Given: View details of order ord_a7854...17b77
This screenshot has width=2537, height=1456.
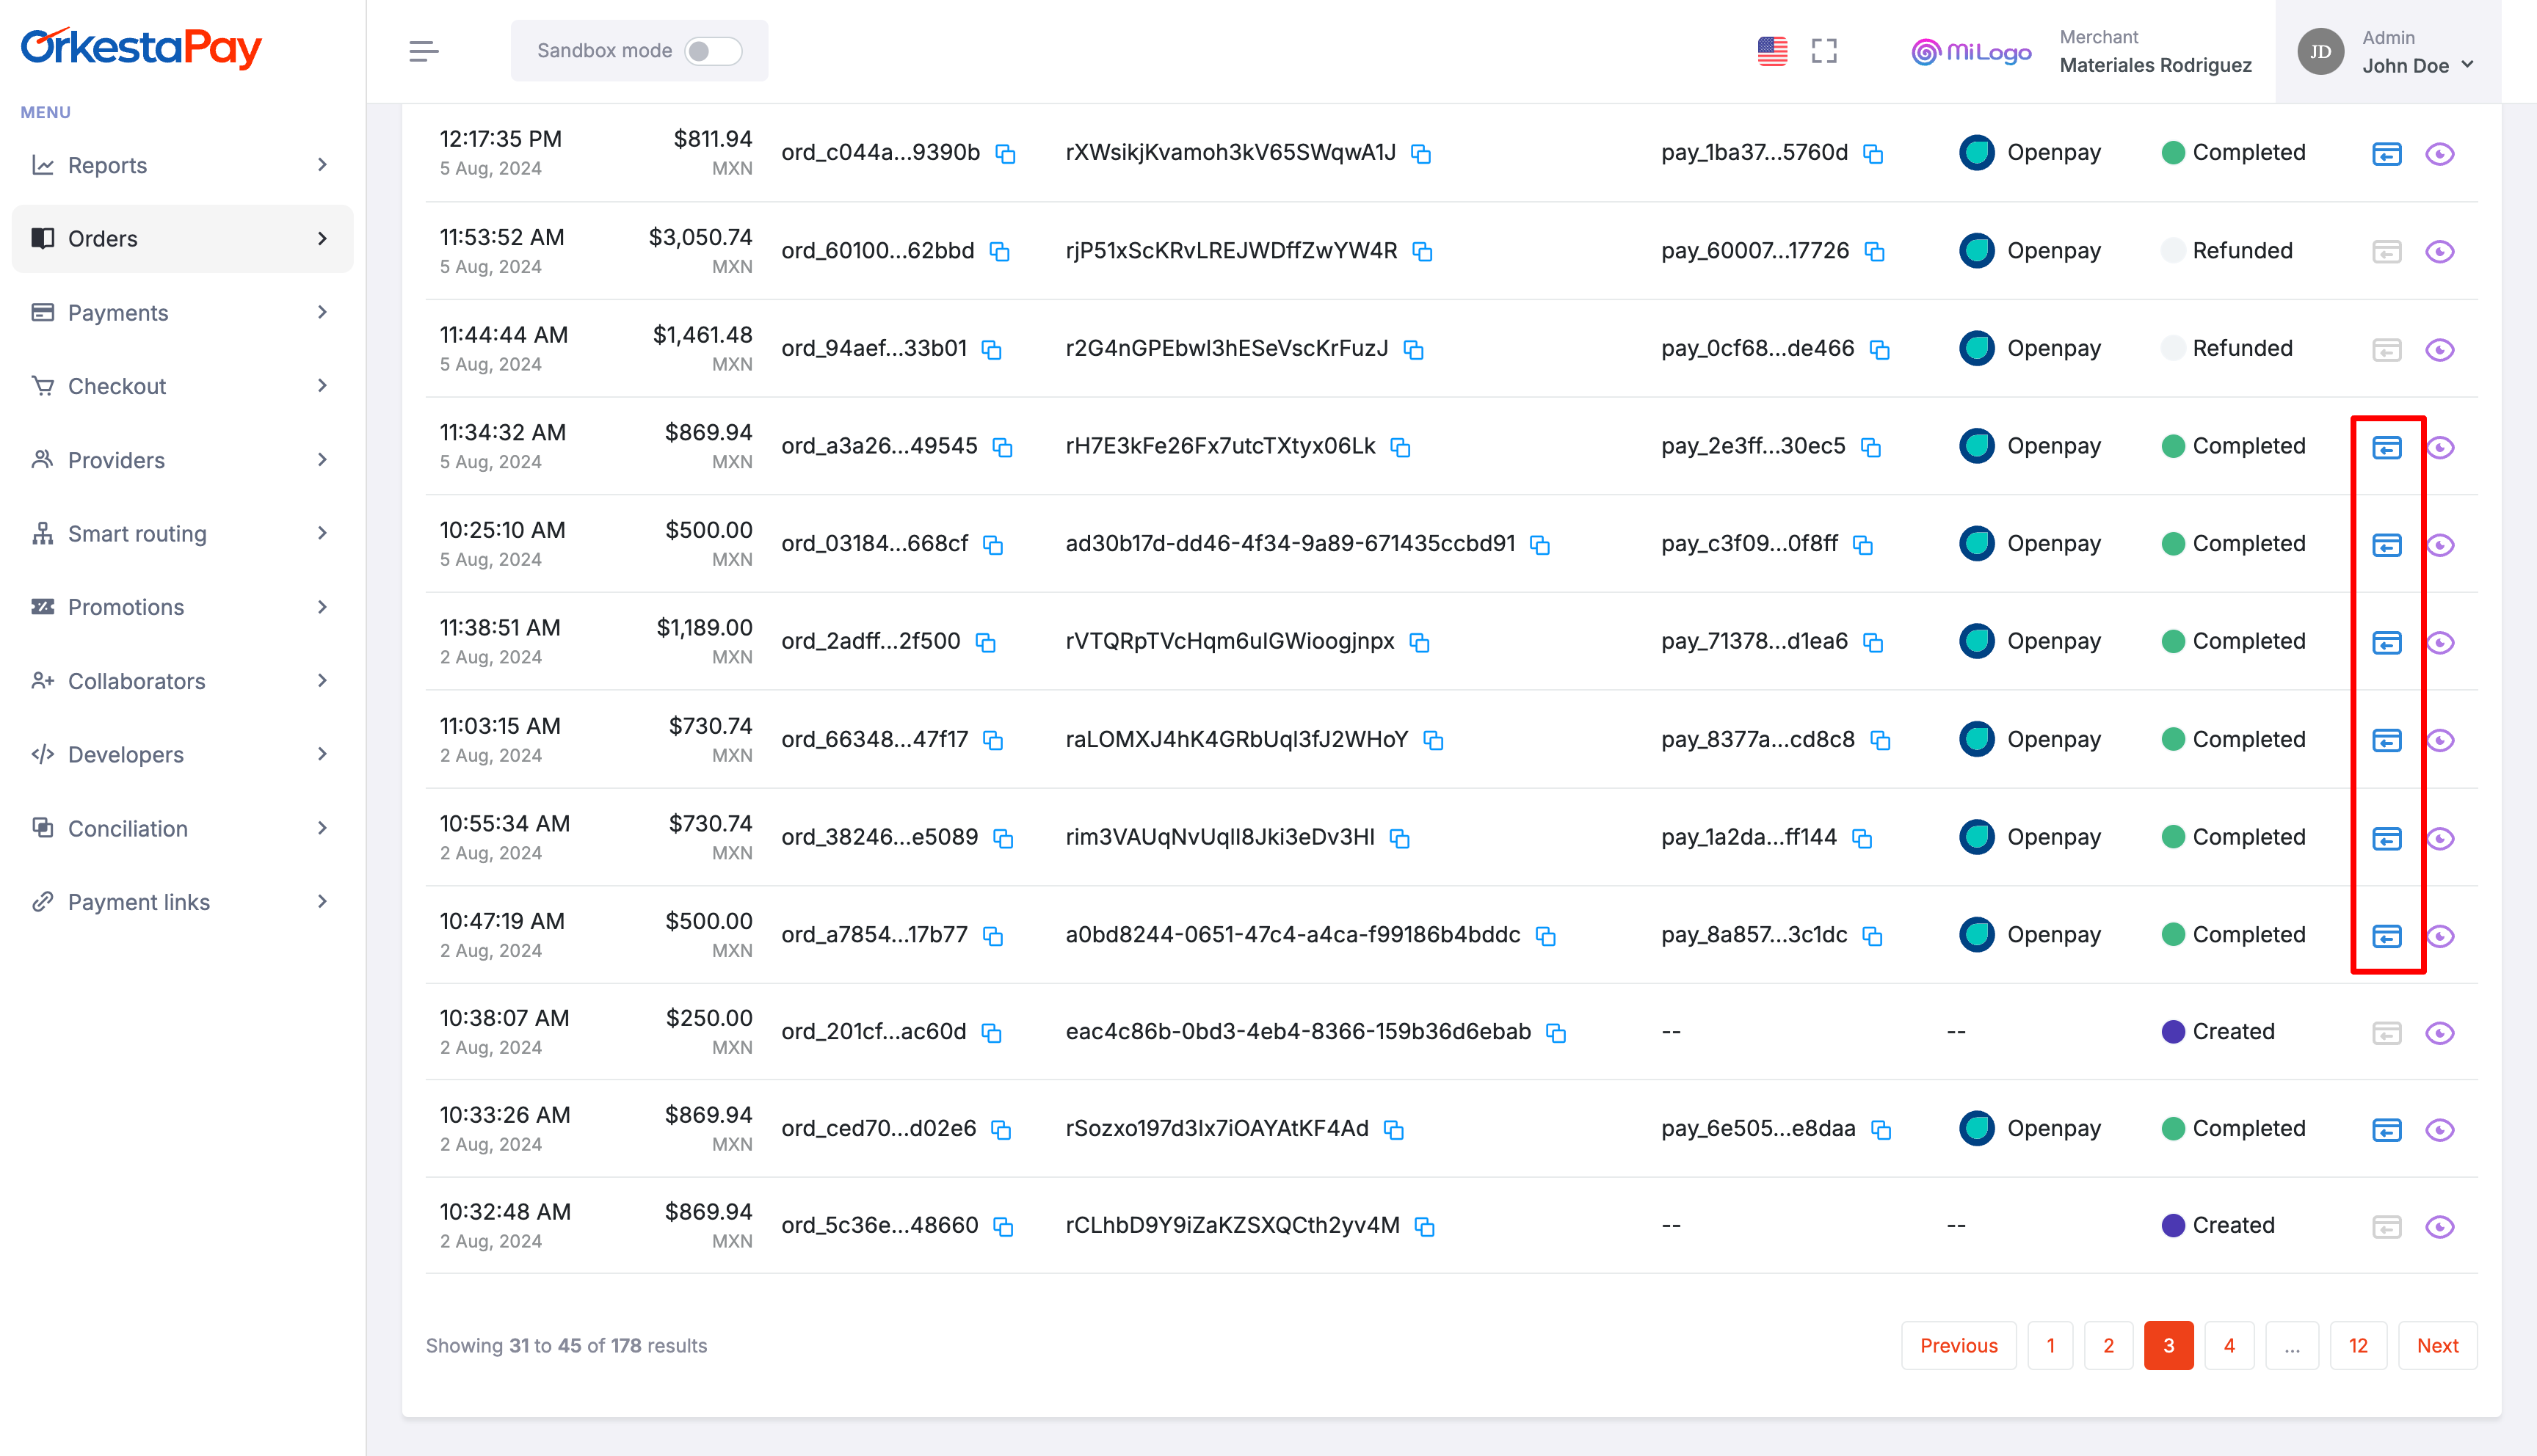Looking at the screenshot, I should pos(2440,936).
